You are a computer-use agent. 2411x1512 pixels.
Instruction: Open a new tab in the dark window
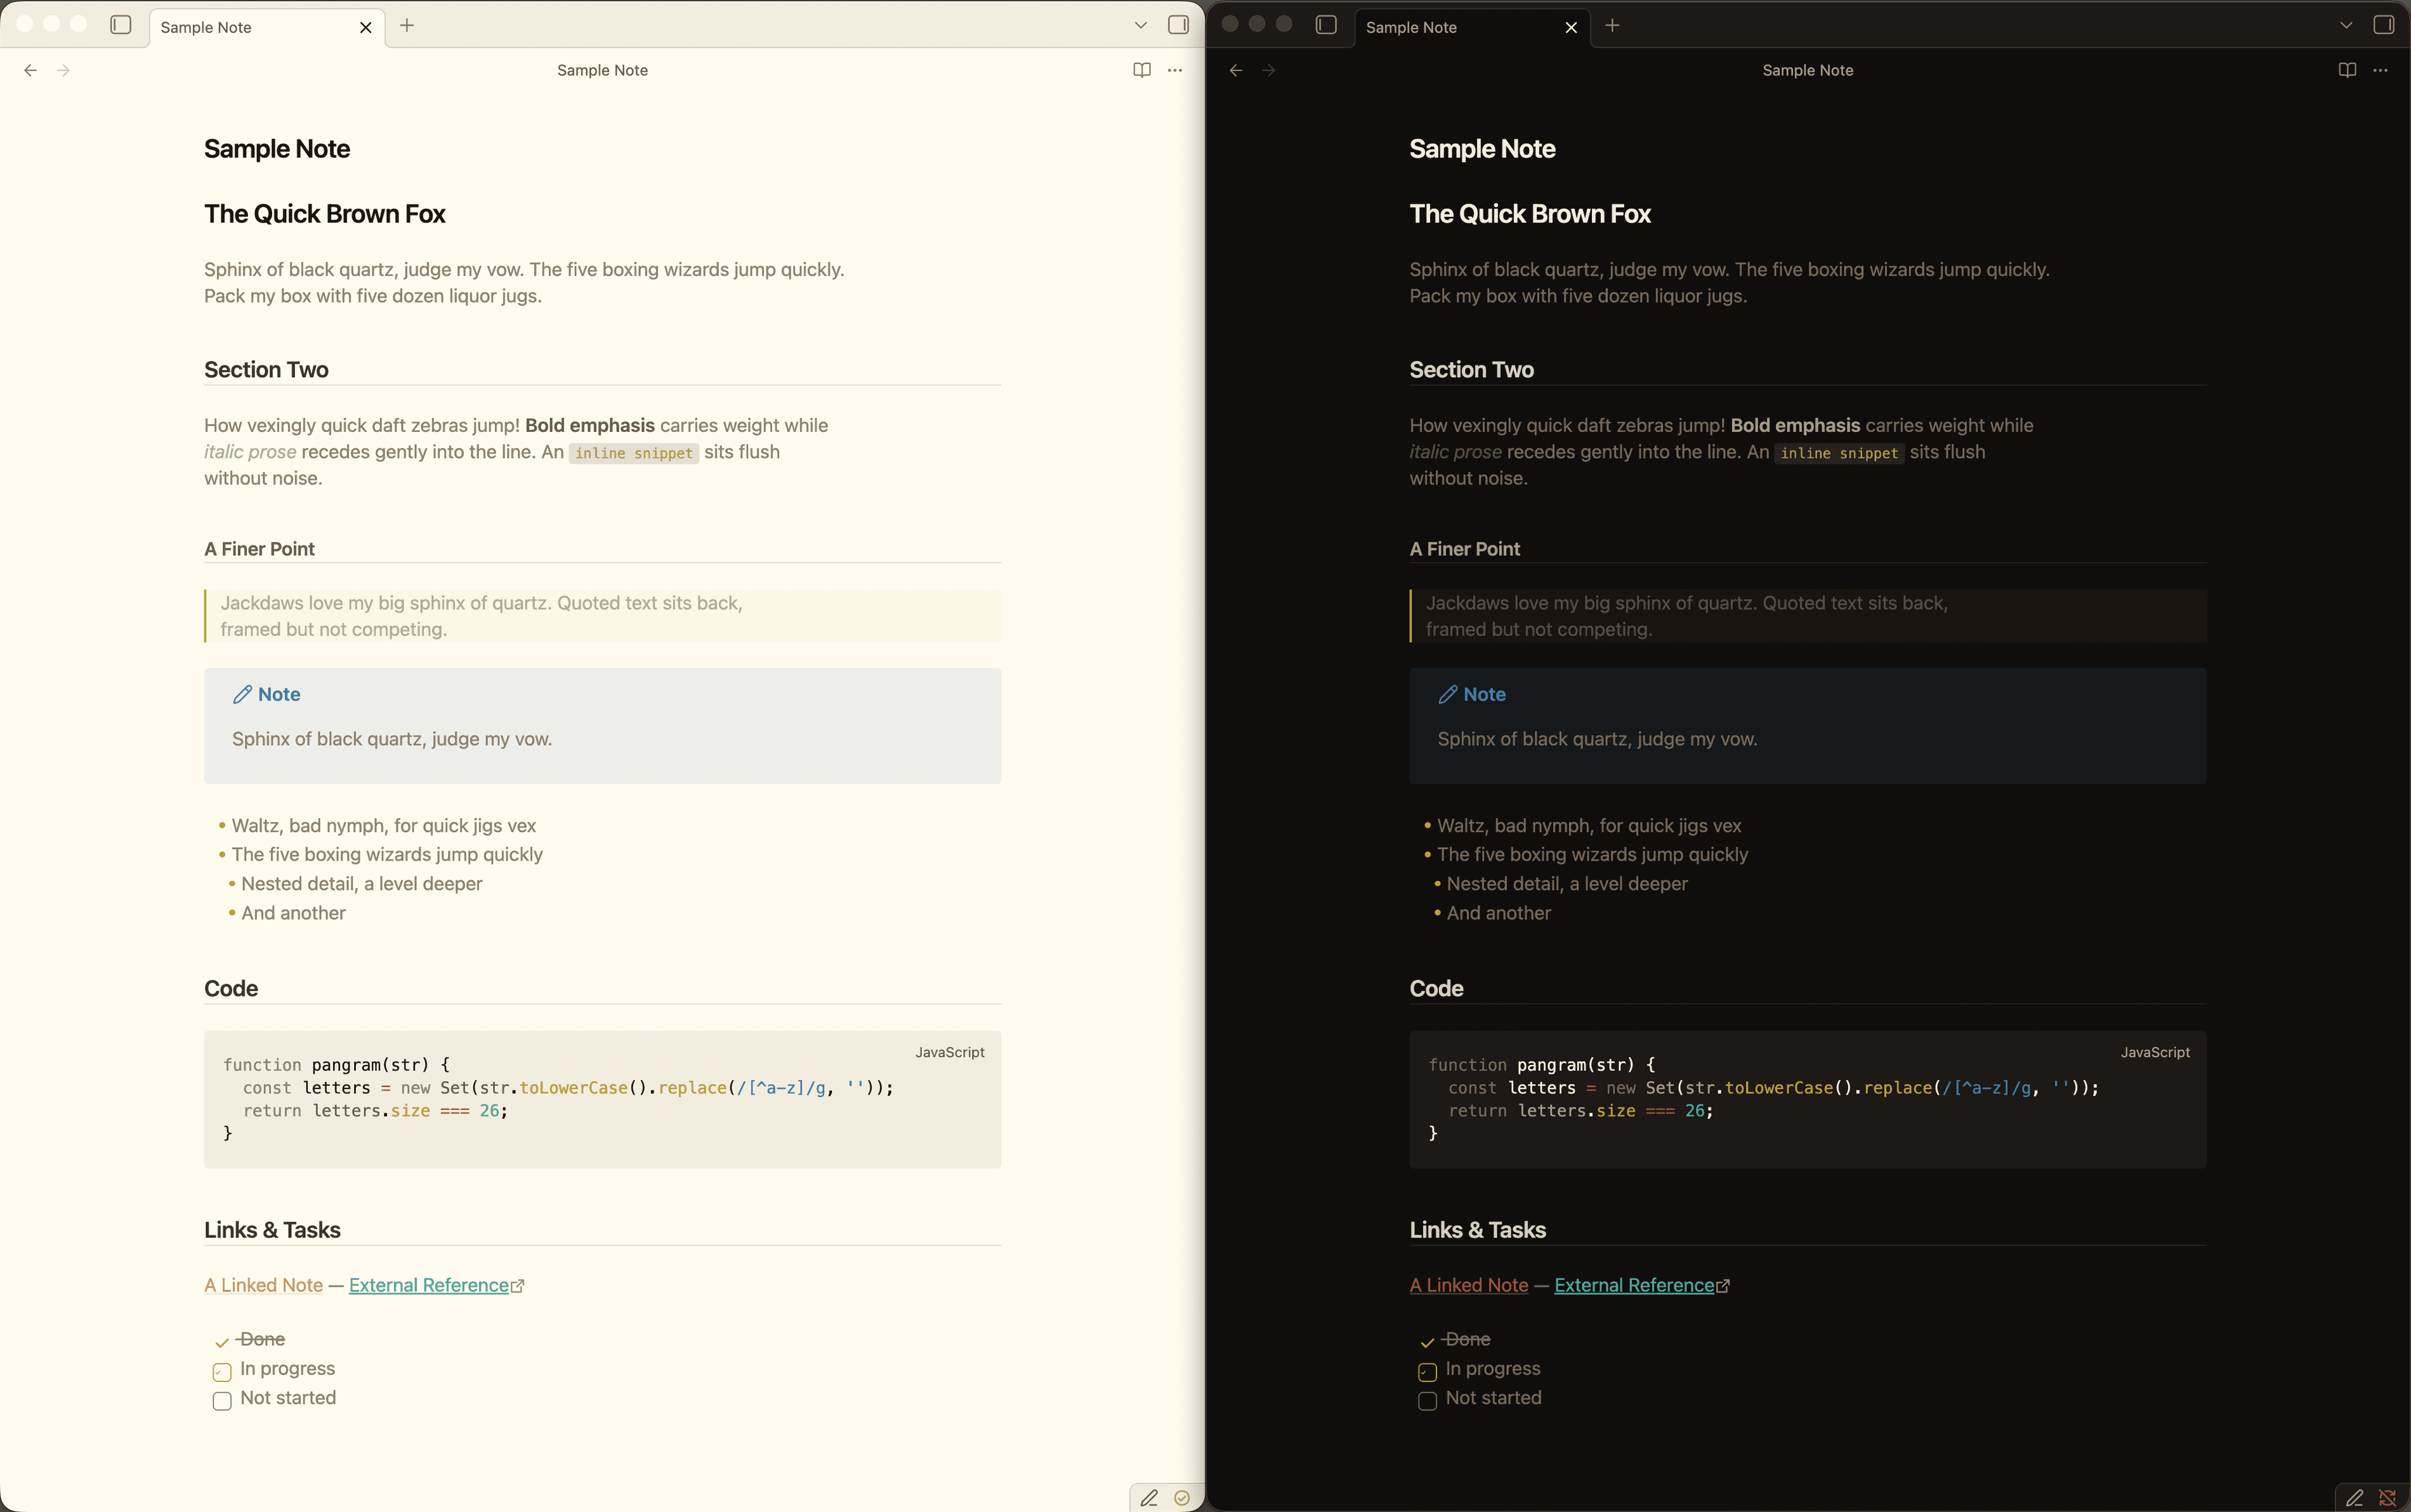tap(1613, 25)
